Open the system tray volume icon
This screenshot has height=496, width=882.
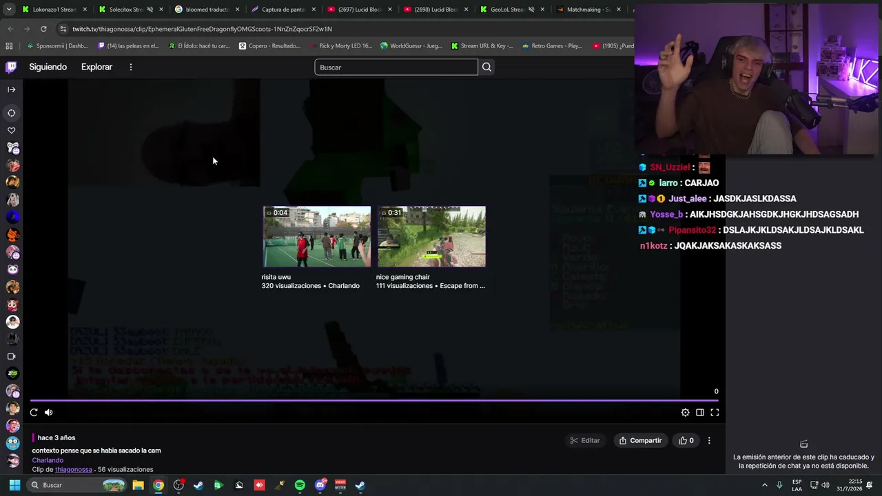825,485
